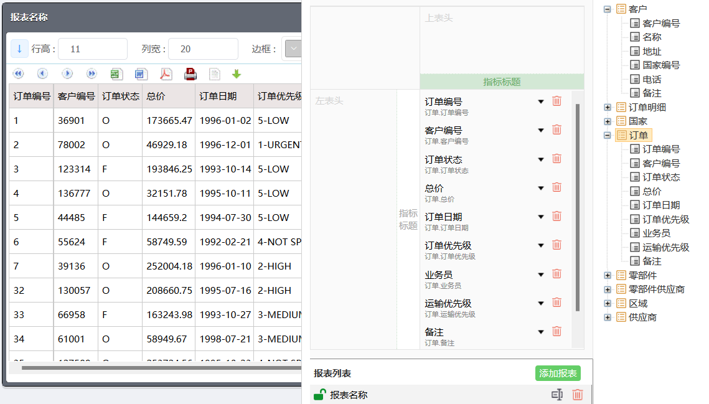
Task: Open dropdown for 订单状态 indicator
Action: tap(541, 159)
